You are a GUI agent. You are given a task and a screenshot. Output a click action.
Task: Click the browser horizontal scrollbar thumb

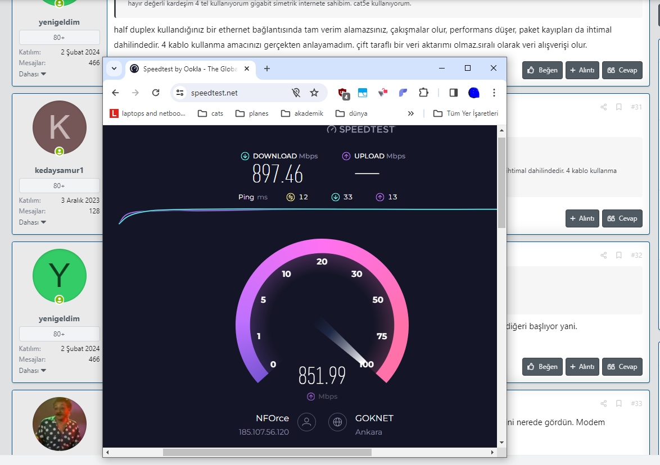tap(267, 453)
